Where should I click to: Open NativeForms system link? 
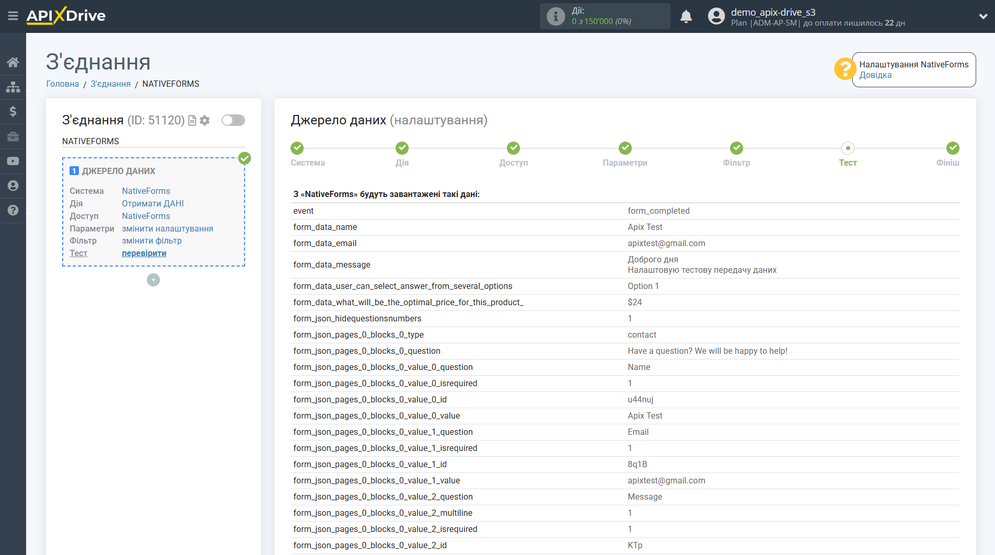tap(146, 191)
